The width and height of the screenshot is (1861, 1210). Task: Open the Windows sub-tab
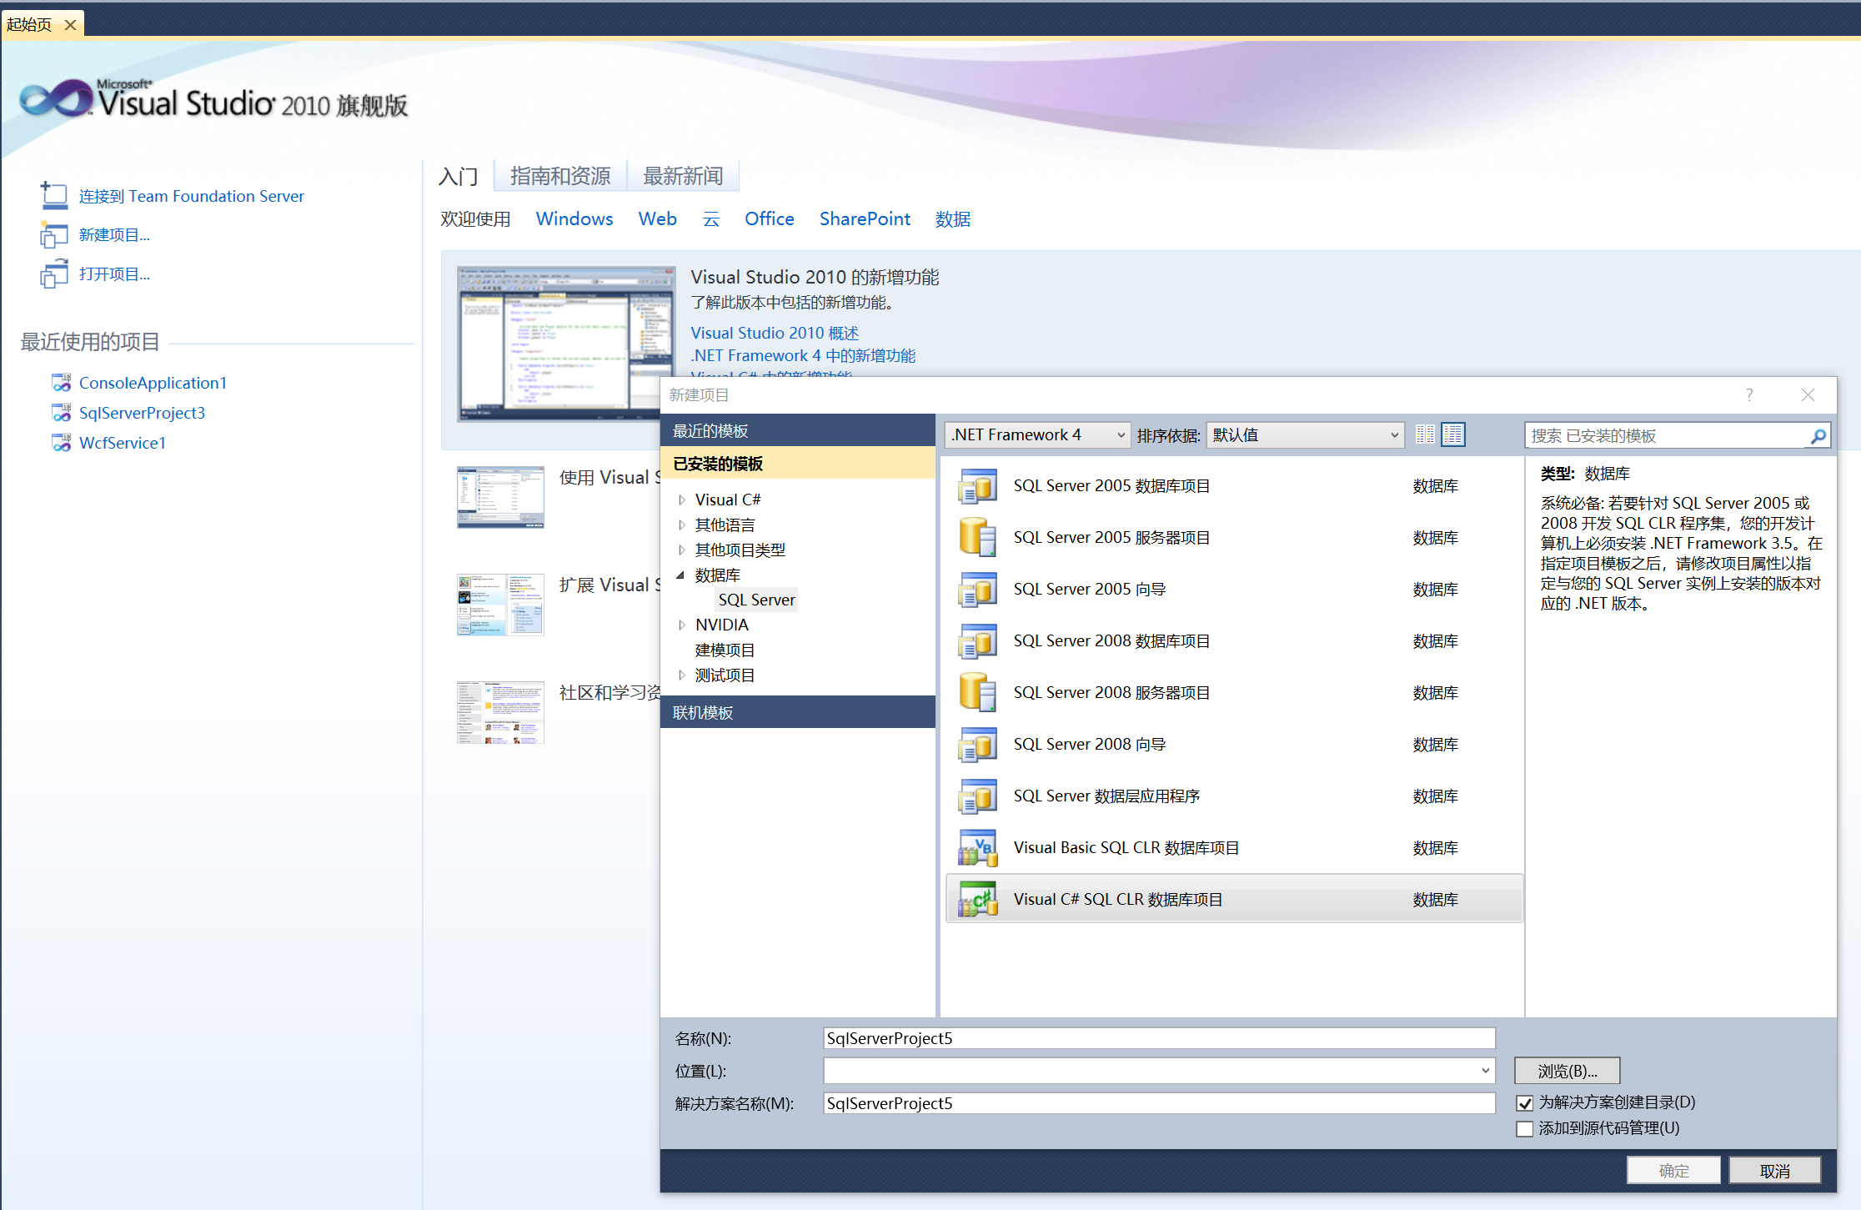coord(574,218)
